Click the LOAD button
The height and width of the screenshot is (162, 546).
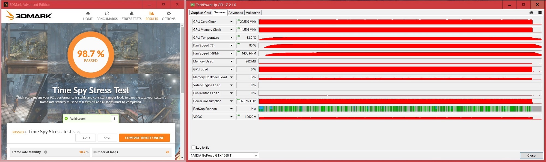pos(85,138)
